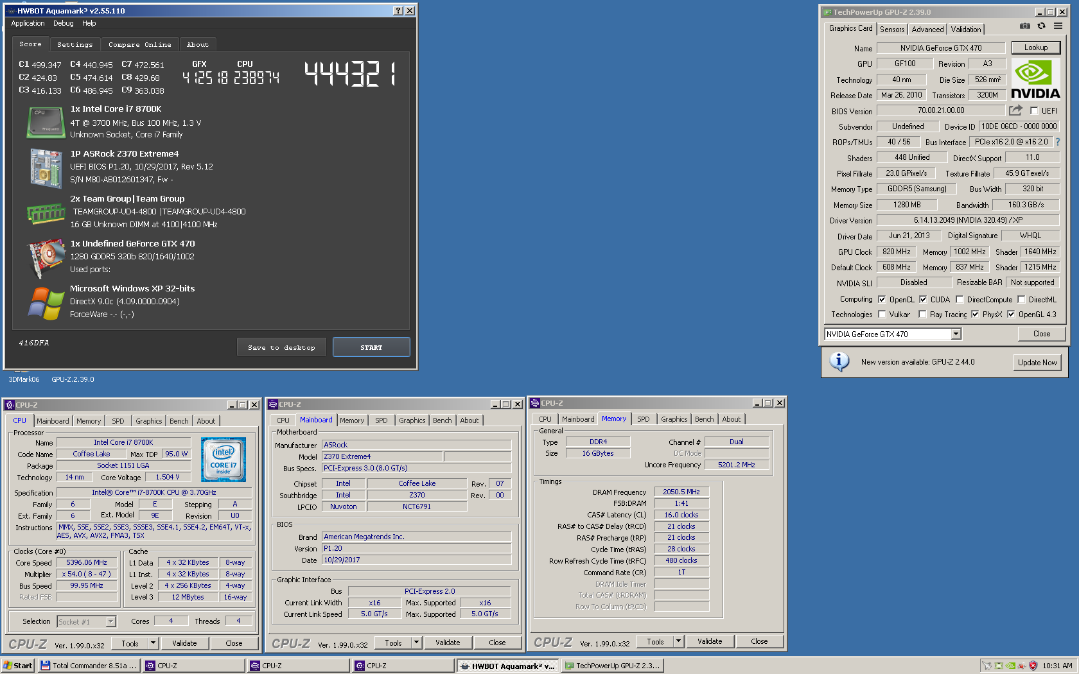Click the jet plane tray icon

pos(987,666)
